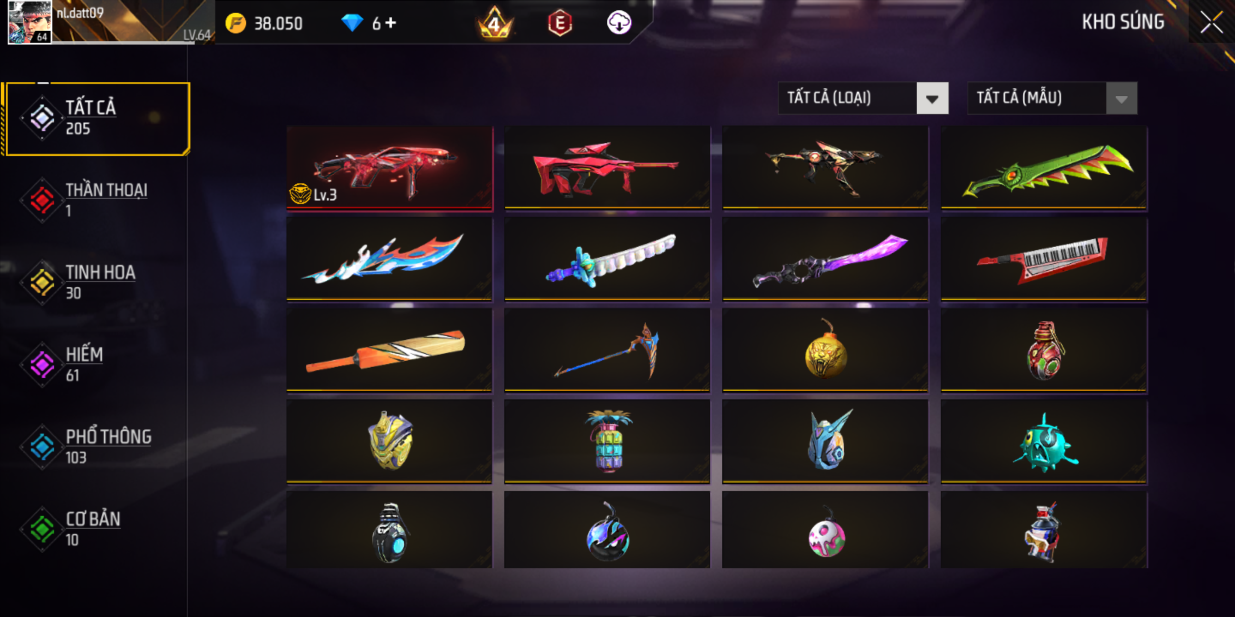Image resolution: width=1235 pixels, height=617 pixels.
Task: Pick the golden tiger face grenade skin
Action: tap(825, 350)
